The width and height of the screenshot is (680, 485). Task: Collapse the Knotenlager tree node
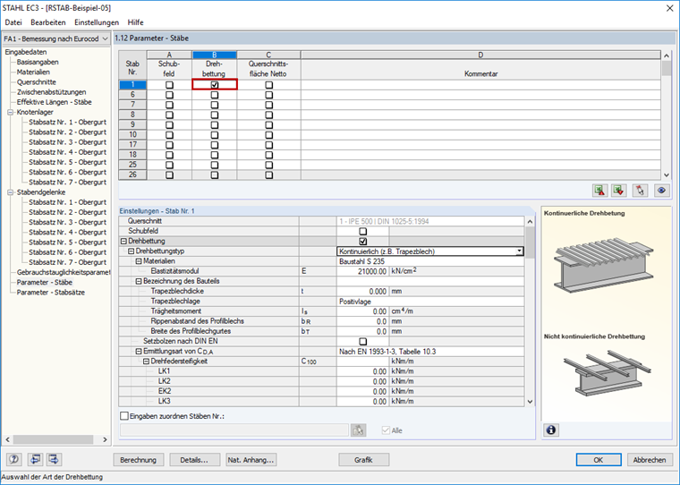[11, 112]
